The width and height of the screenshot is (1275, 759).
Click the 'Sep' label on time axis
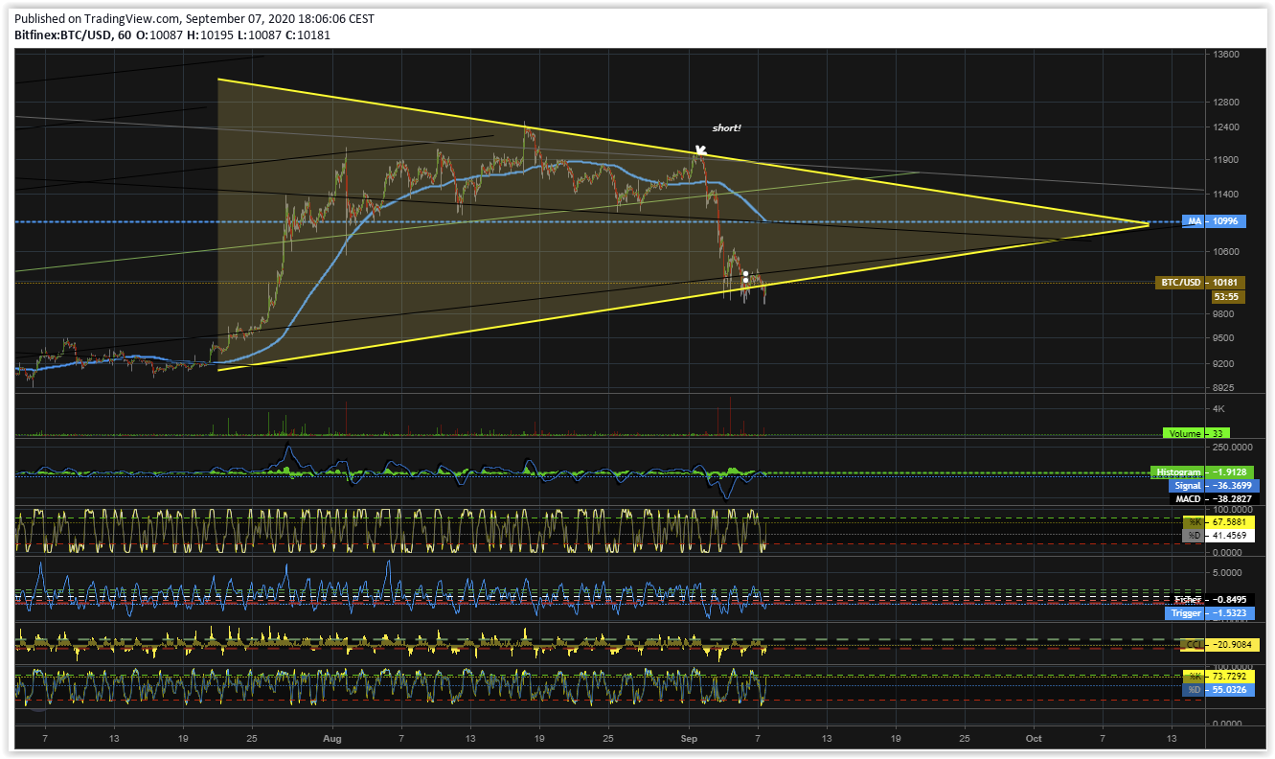(690, 739)
